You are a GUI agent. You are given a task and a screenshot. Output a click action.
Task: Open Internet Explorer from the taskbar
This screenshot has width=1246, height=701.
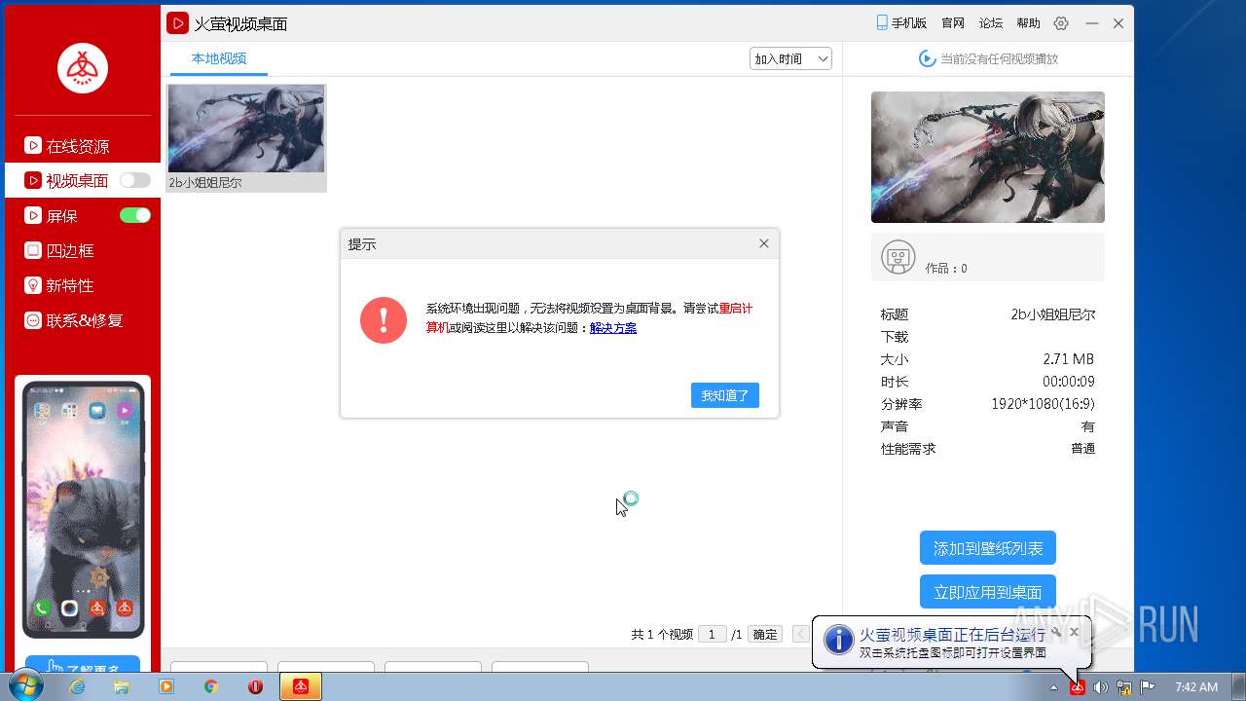[77, 686]
